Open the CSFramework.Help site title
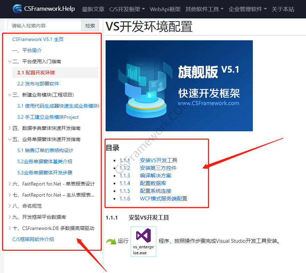306x273 pixels. tap(49, 9)
